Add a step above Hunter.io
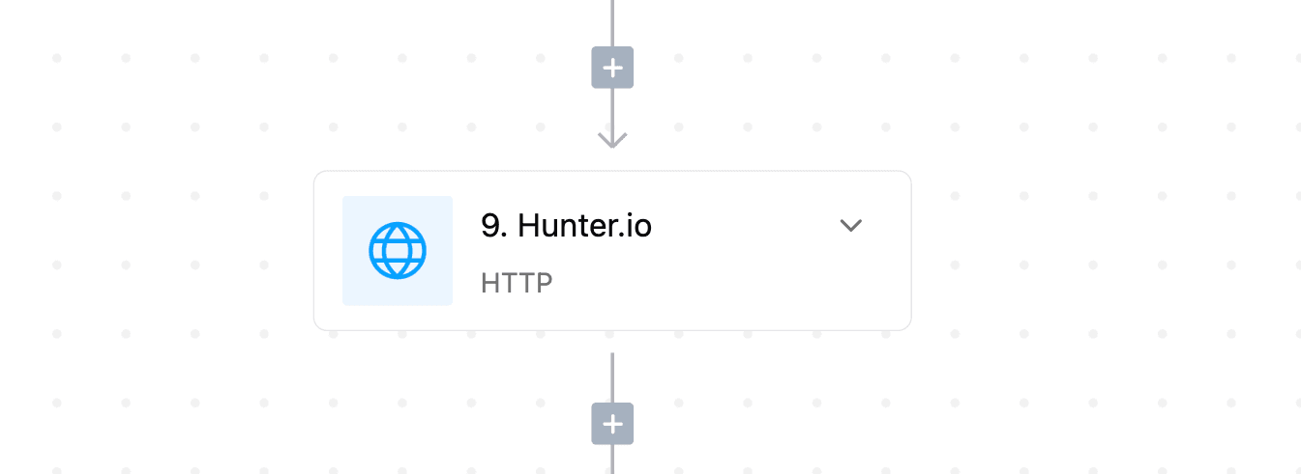Screen dimensions: 1301x474 coord(612,68)
